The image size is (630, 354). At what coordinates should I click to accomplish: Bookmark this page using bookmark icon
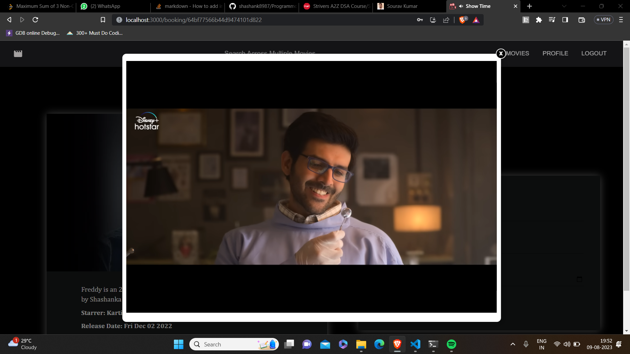[103, 20]
